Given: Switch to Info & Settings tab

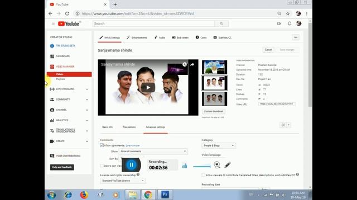Looking at the screenshot, I should (110, 38).
